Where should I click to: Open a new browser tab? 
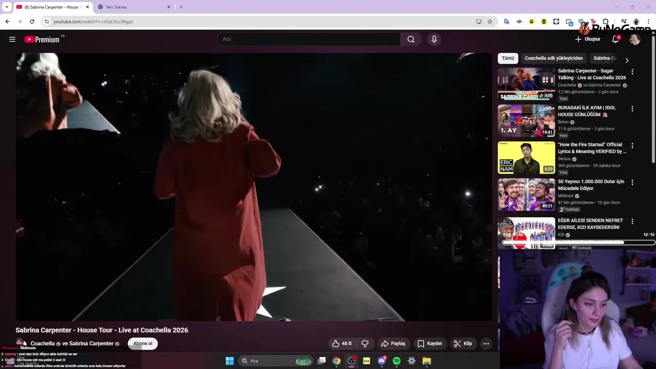181,7
